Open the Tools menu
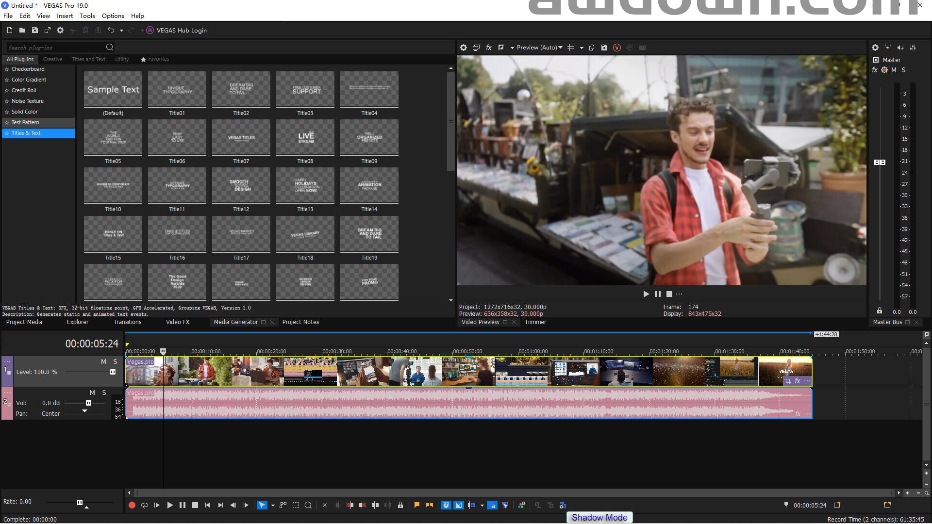932x524 pixels. click(87, 16)
